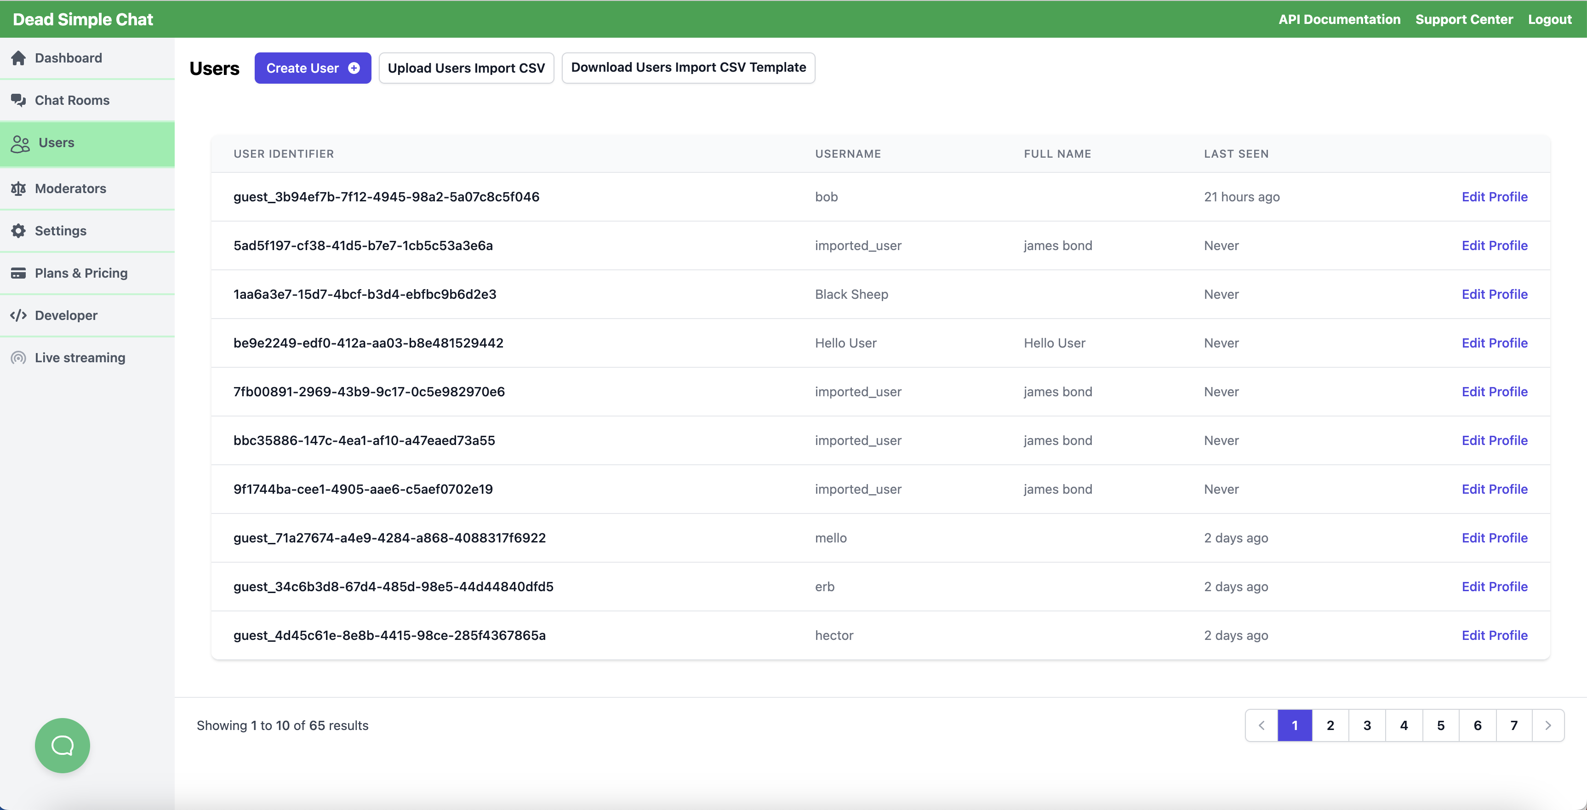Click the Settings gear icon
Viewport: 1587px width, 810px height.
(18, 231)
